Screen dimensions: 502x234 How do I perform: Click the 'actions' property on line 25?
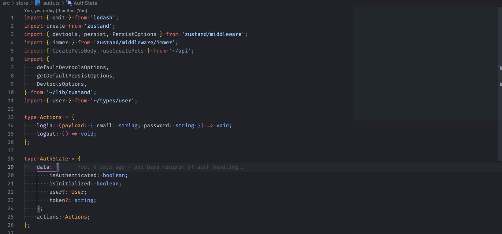47,217
